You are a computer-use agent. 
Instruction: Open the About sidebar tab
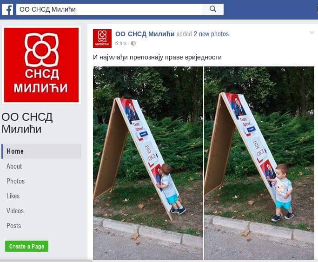[14, 166]
